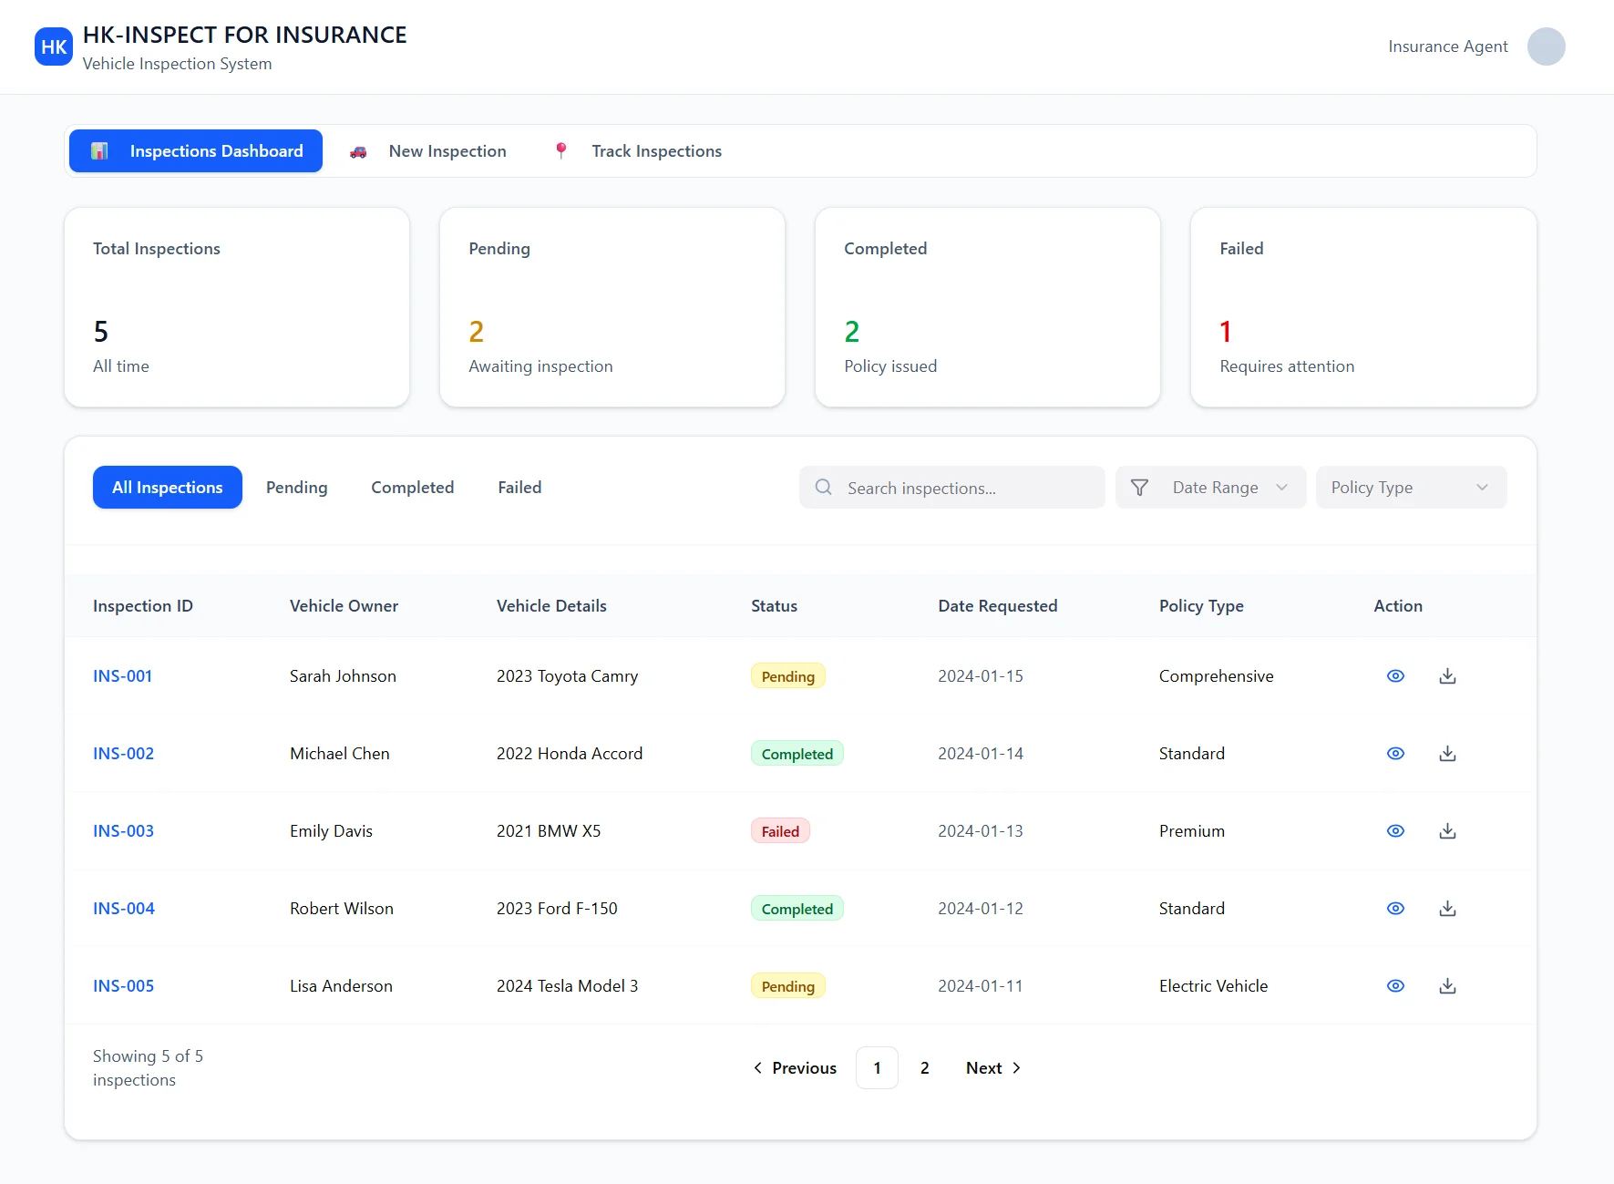Click the Insurance Agent avatar circle
Screen dimensions: 1614x1184
[1546, 46]
